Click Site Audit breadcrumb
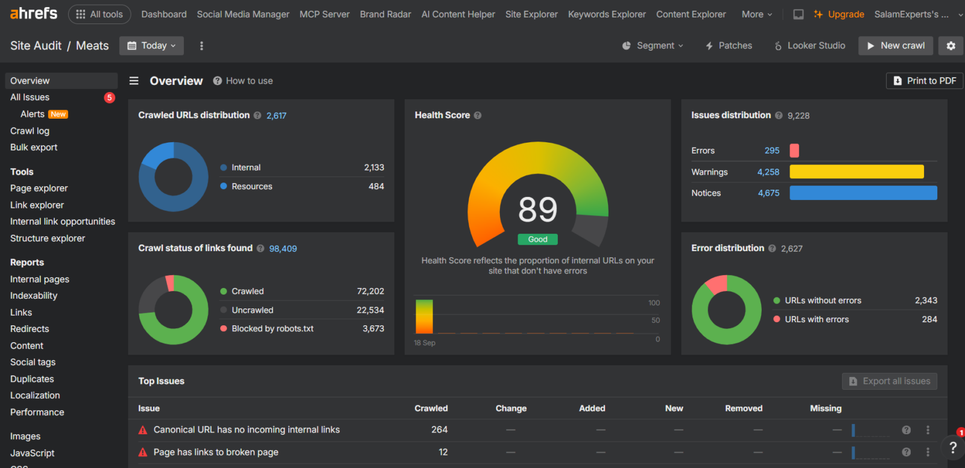 [x=36, y=46]
